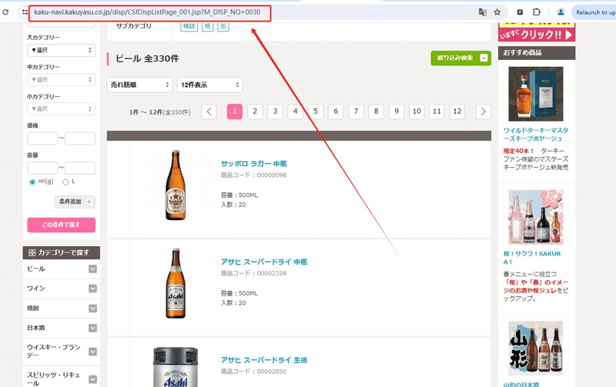Click the Sapporo Lager bottle image
Viewport: 616px width, 387px height.
[176, 185]
